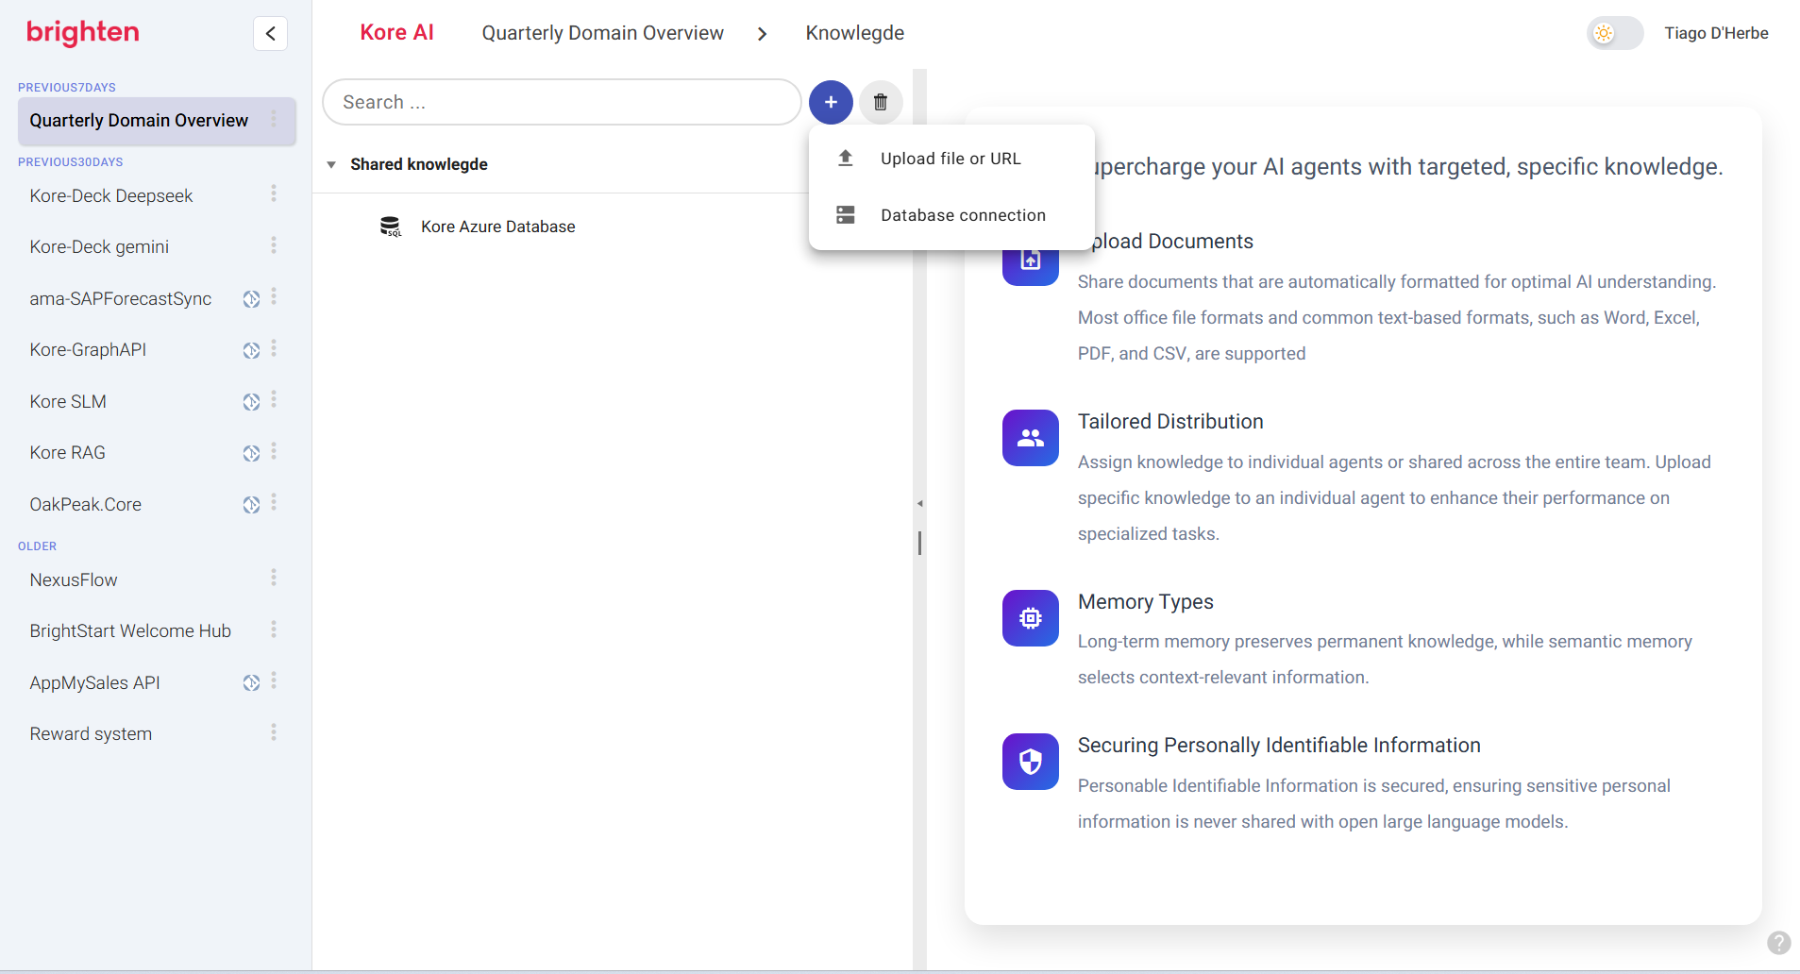Click the Kore AI header link
This screenshot has width=1800, height=974.
pyautogui.click(x=396, y=33)
